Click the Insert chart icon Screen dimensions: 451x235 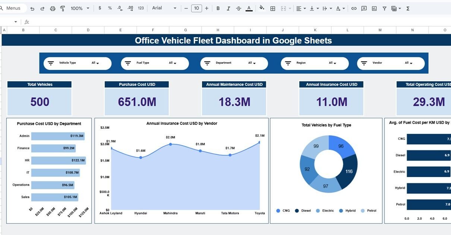[x=374, y=8]
